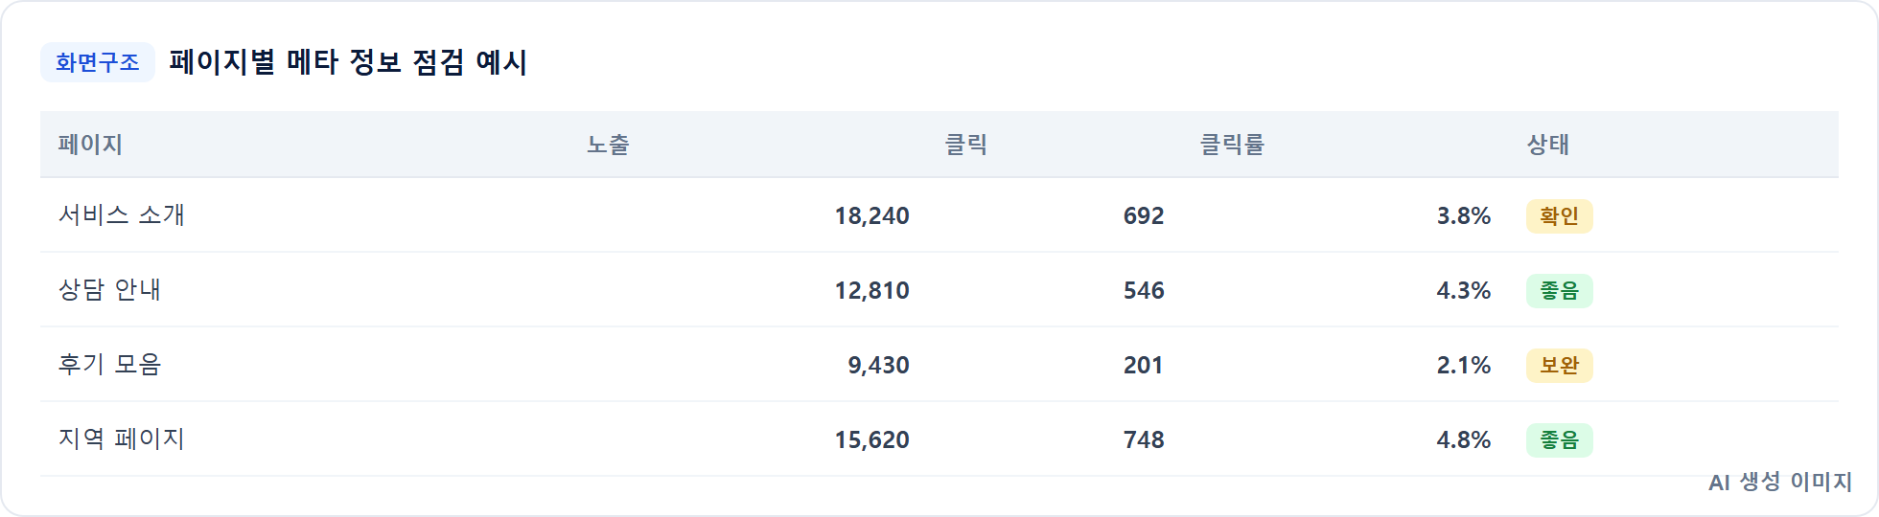Click the 확인 status badge
Screen dimensions: 1879x517
pyautogui.click(x=1559, y=216)
